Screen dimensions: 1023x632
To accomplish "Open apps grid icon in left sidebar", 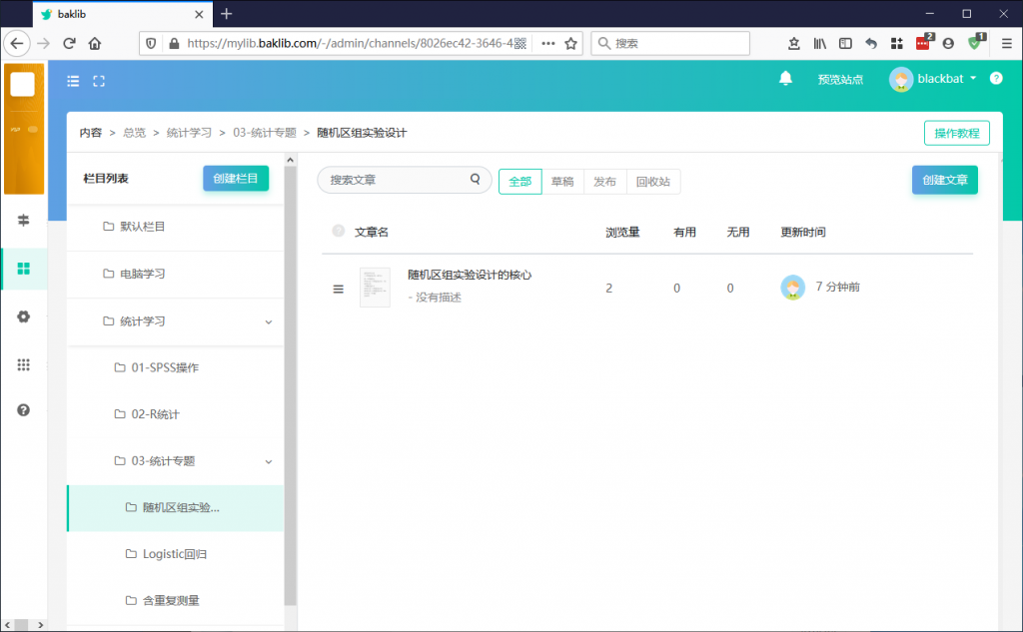I will pos(24,364).
